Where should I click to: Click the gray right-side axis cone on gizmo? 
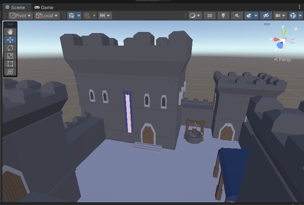[292, 41]
